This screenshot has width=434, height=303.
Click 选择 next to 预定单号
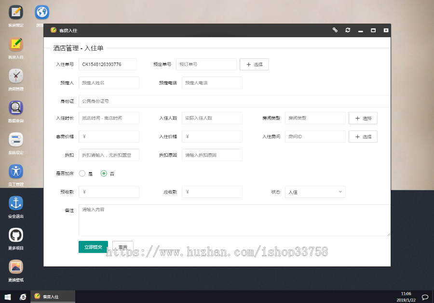click(254, 64)
